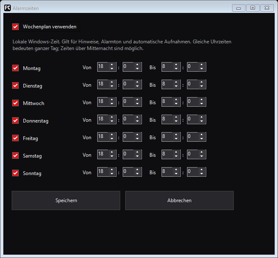Screen dimensions: 278x258
Task: Increase Montag Von hour with up arrow
Action: tap(112, 65)
